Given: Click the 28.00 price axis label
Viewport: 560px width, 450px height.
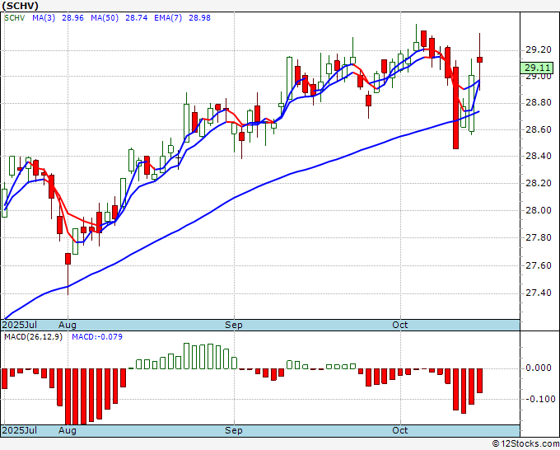Looking at the screenshot, I should pos(539,210).
